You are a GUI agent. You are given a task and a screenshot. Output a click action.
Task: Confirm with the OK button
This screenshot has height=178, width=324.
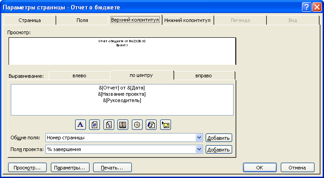point(260,168)
